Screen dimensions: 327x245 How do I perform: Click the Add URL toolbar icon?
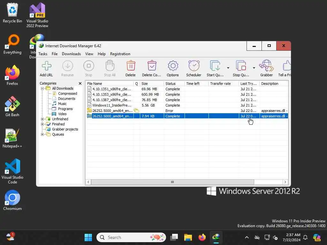(46, 66)
